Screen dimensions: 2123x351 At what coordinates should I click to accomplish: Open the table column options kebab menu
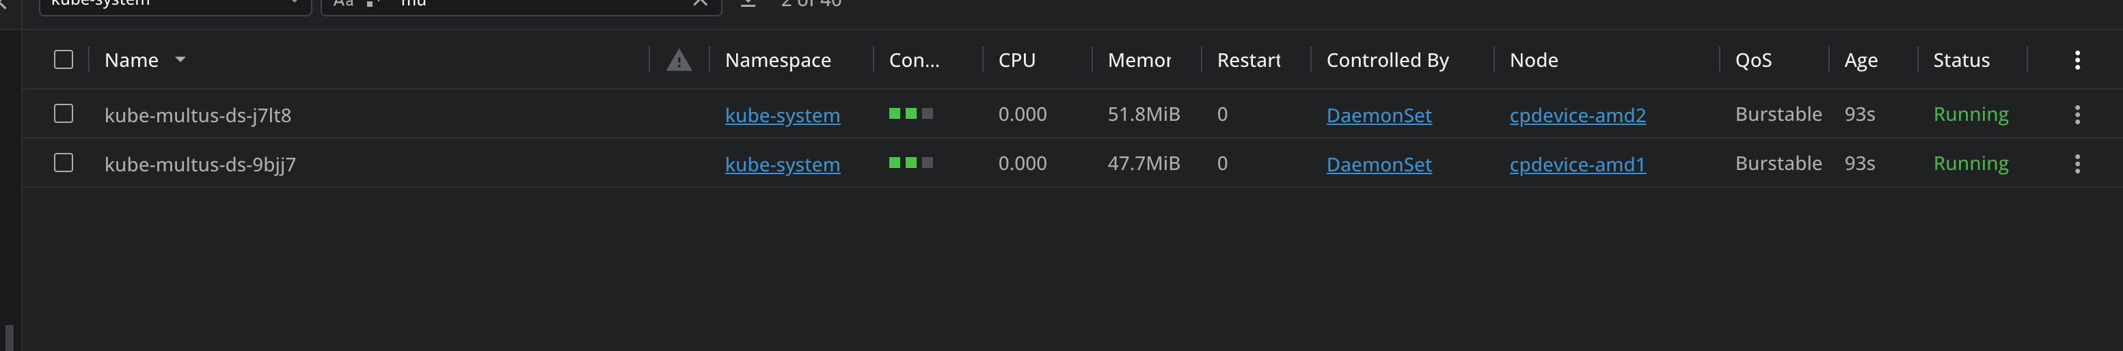(x=2077, y=60)
